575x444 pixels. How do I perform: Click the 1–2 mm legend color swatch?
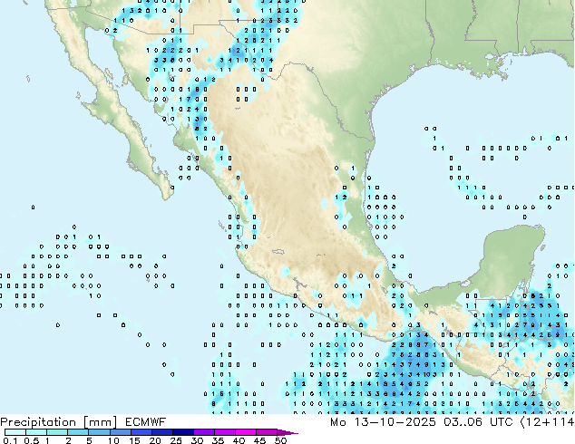coord(57,432)
